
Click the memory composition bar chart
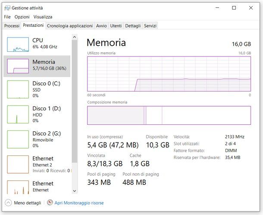(x=169, y=115)
